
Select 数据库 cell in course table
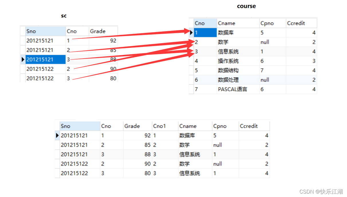tap(238, 33)
